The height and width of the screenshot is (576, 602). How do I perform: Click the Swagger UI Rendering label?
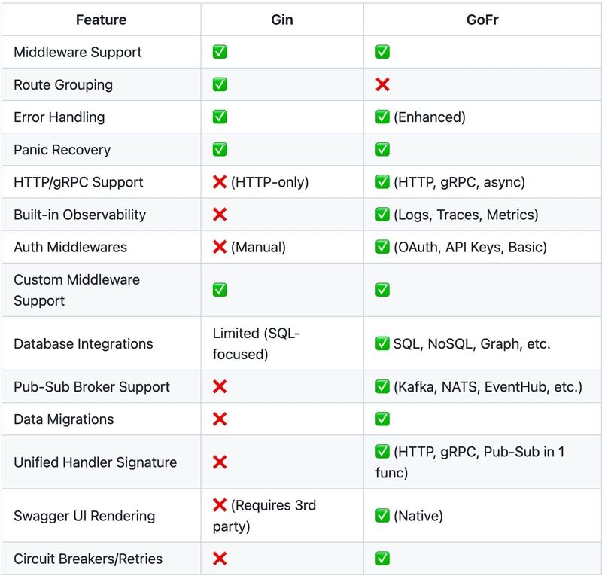(x=84, y=516)
